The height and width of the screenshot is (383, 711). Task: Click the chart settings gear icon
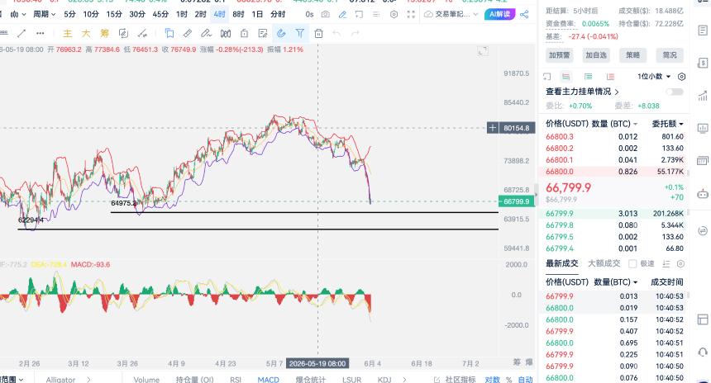pos(394,15)
